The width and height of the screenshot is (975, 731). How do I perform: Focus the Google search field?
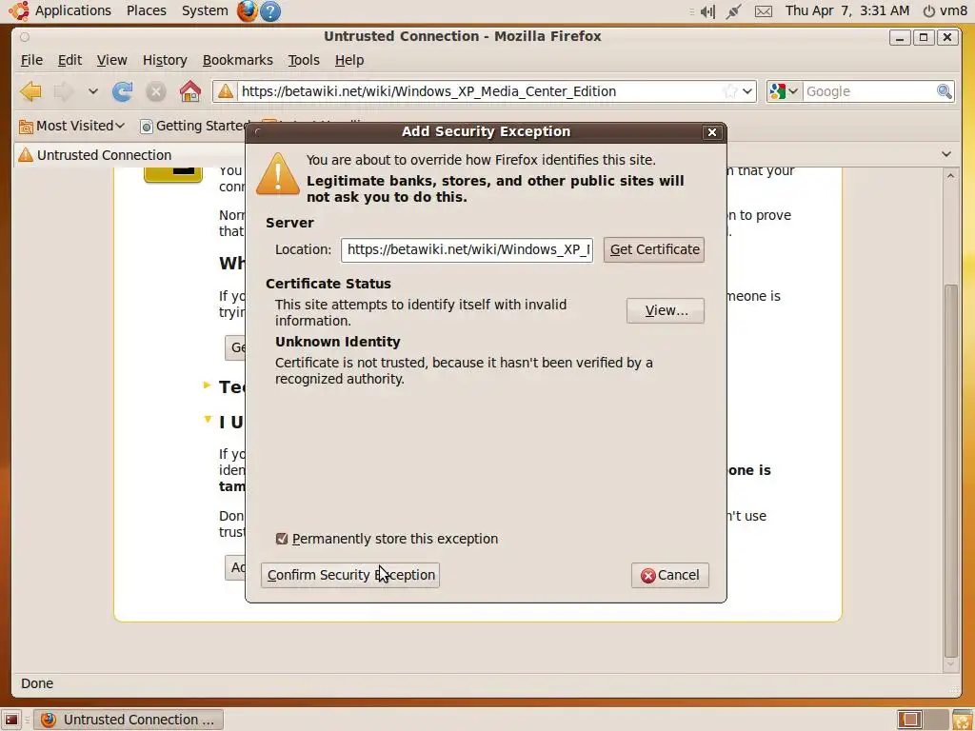pyautogui.click(x=869, y=91)
